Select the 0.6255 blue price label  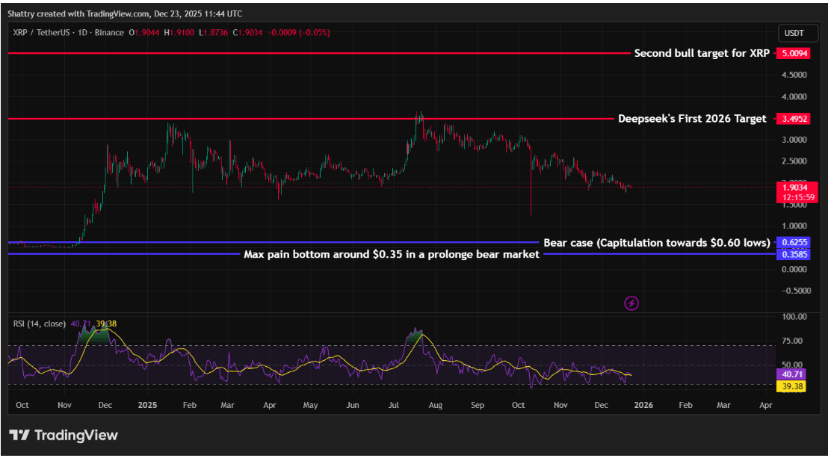click(x=793, y=243)
